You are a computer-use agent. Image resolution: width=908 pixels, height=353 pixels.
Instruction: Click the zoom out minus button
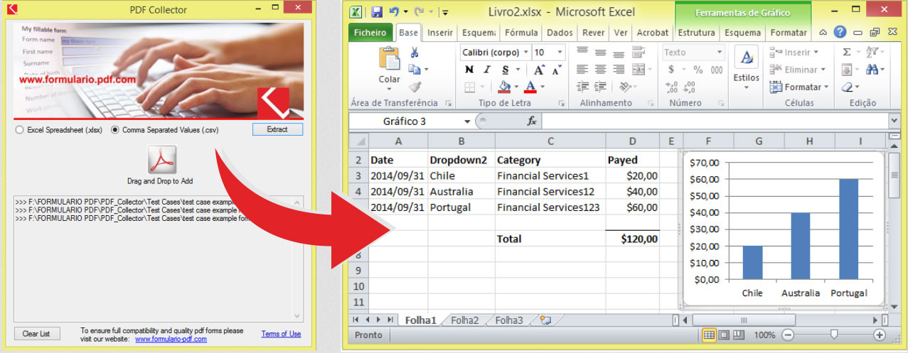pos(789,335)
